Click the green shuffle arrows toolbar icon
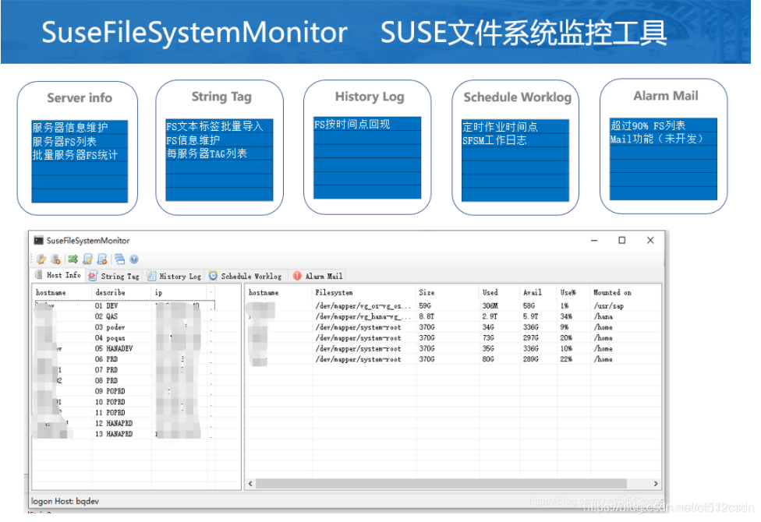The height and width of the screenshot is (522, 761). [73, 259]
